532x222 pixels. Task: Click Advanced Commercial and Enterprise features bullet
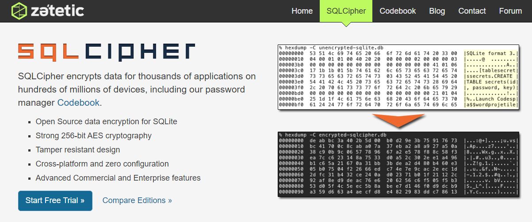(x=118, y=178)
